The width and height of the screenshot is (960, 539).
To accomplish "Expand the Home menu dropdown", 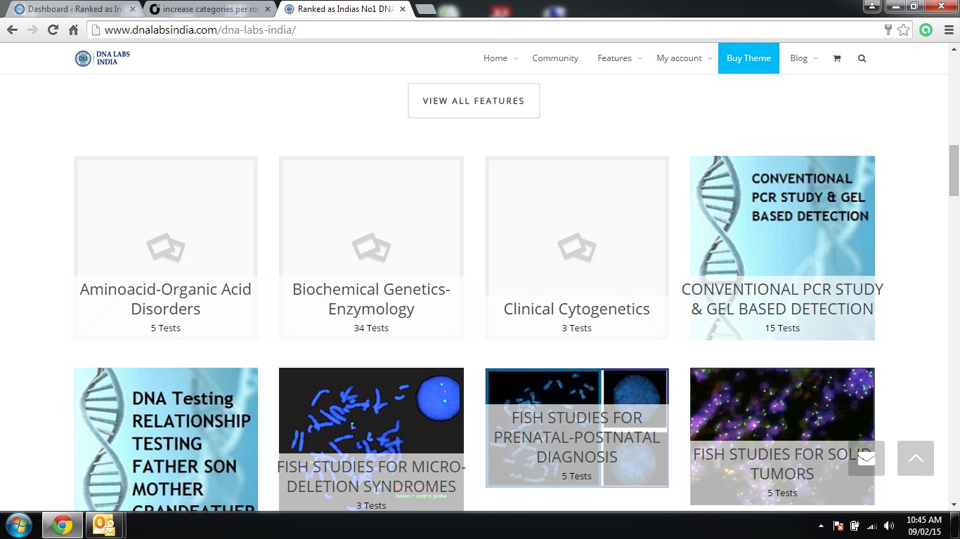I will coord(500,58).
